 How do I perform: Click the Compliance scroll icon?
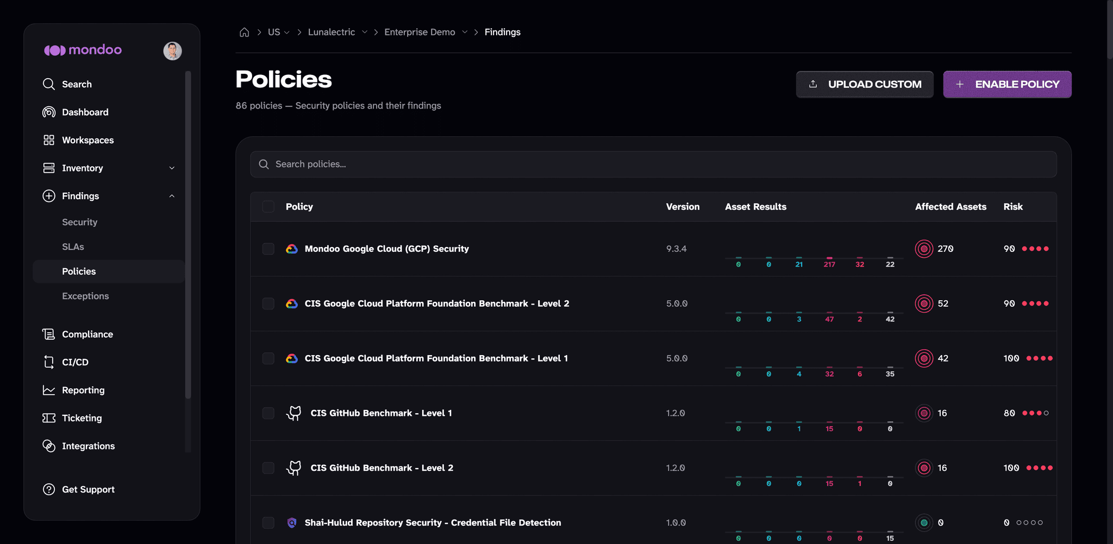click(49, 334)
